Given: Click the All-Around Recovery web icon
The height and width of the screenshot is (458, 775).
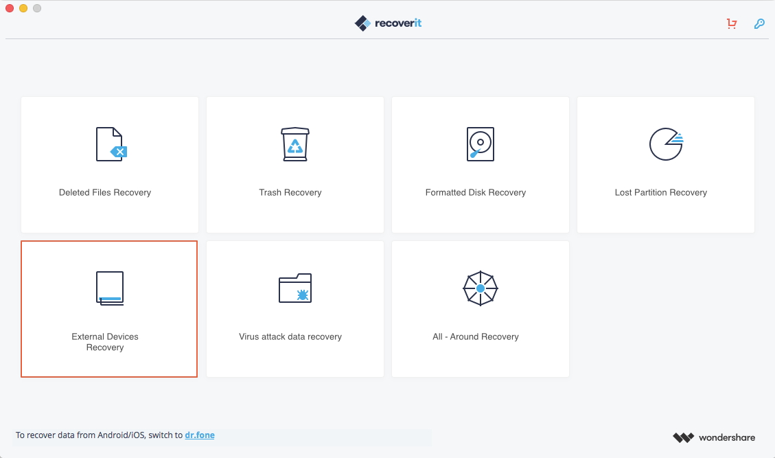Looking at the screenshot, I should click(x=481, y=288).
